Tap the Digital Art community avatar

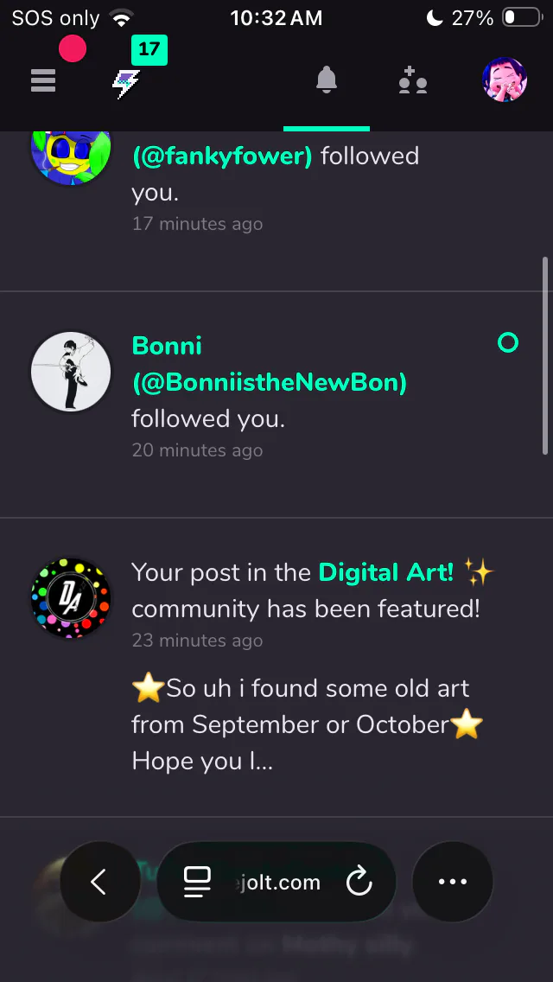pyautogui.click(x=71, y=598)
